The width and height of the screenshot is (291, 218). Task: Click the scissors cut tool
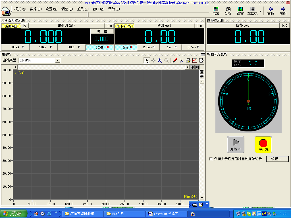point(181,60)
